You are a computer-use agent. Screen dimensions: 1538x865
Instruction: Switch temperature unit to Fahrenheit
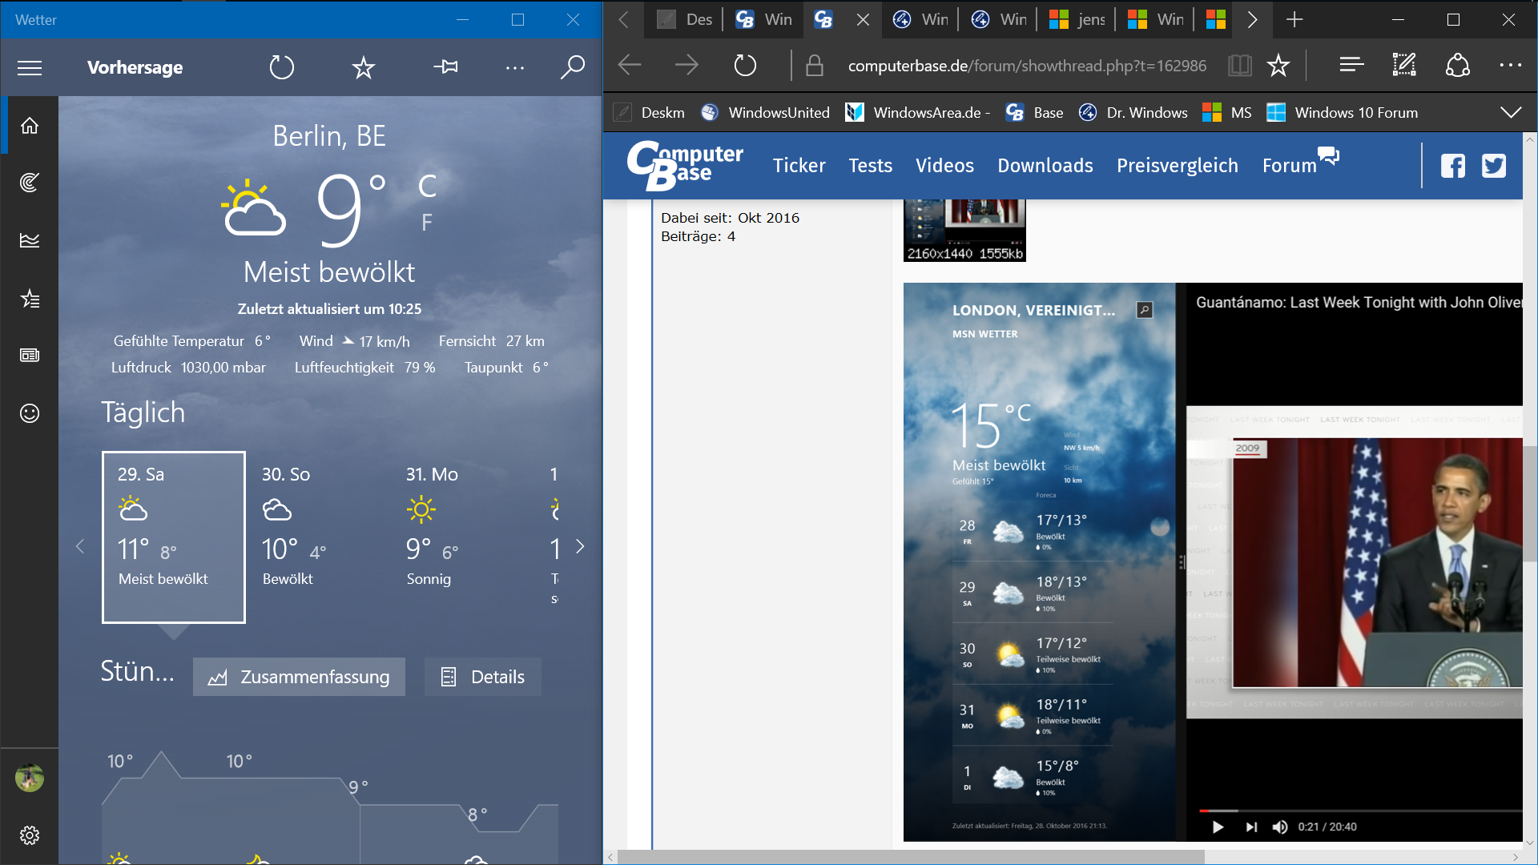click(x=427, y=222)
